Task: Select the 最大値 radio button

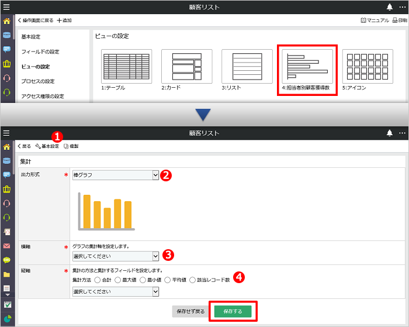Action: point(117,280)
